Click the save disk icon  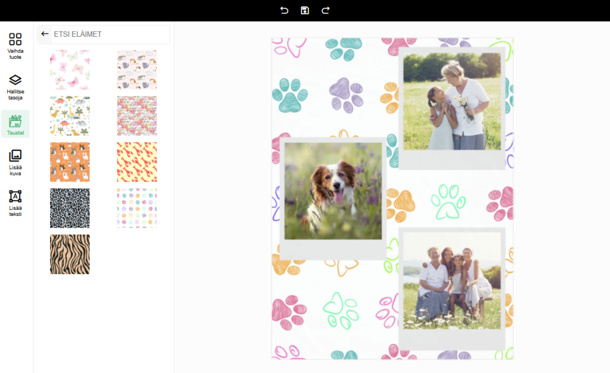pos(305,10)
